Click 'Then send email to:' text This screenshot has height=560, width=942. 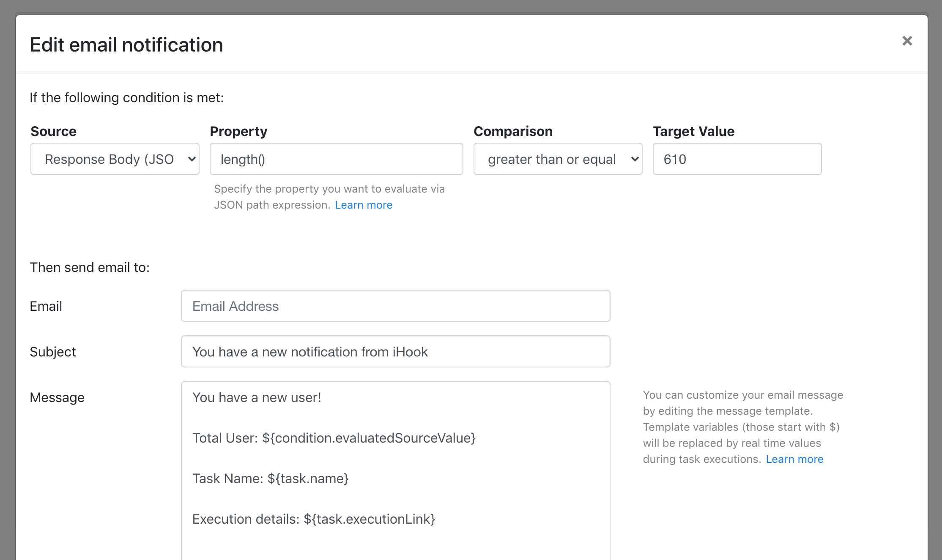(x=90, y=267)
